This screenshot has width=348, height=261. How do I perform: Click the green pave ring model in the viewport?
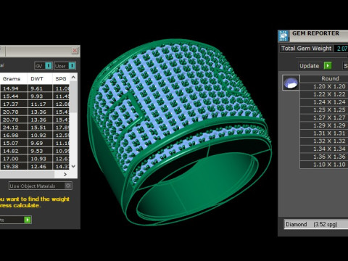179,133
